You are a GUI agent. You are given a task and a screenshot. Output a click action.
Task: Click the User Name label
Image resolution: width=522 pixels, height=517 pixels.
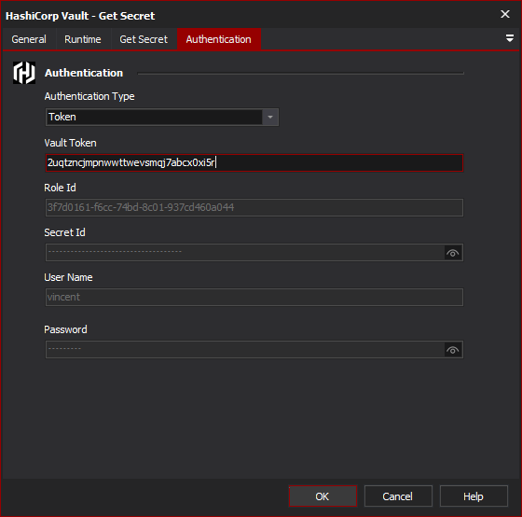(x=68, y=277)
